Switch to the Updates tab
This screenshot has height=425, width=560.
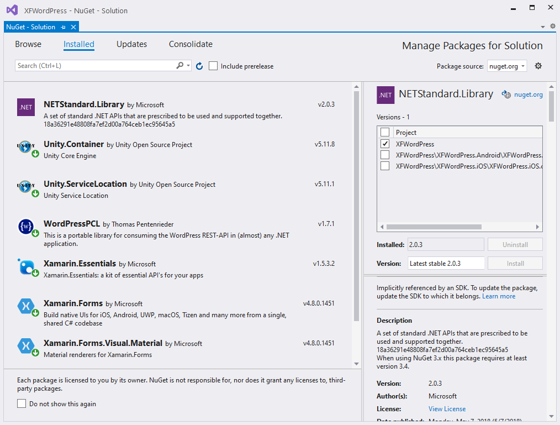point(131,44)
